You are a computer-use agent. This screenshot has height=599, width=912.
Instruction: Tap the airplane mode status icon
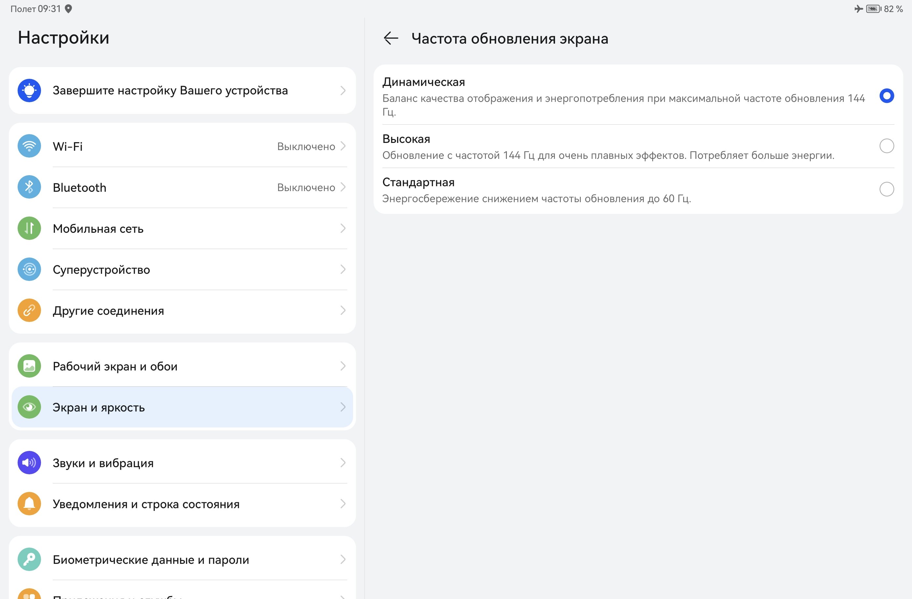click(858, 8)
